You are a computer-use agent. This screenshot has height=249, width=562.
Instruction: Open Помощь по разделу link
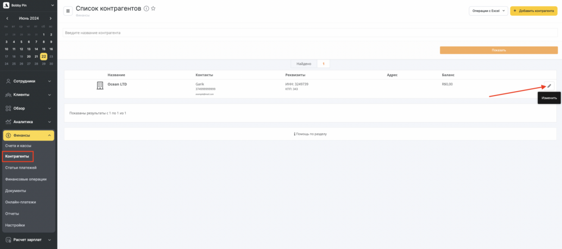click(310, 134)
